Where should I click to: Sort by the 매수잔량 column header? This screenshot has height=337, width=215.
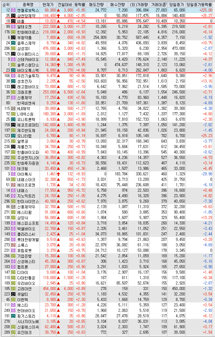pos(117,5)
